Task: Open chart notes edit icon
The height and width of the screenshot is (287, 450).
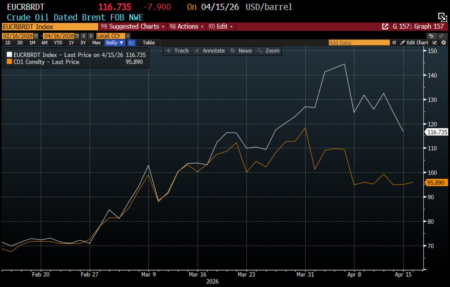Action: [x=435, y=42]
